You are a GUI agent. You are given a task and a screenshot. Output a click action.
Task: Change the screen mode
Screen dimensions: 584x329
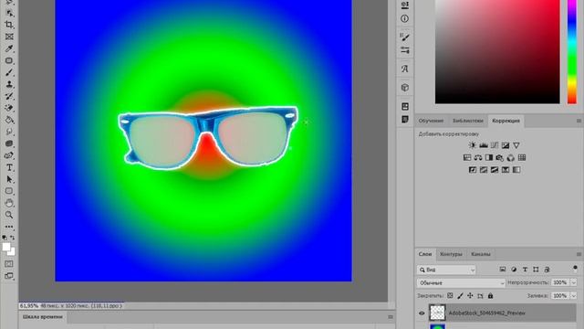point(8,276)
